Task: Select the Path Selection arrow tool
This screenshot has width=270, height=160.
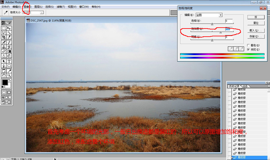Action: (x=4, y=61)
